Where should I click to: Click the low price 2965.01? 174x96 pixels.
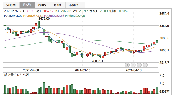click(66, 11)
